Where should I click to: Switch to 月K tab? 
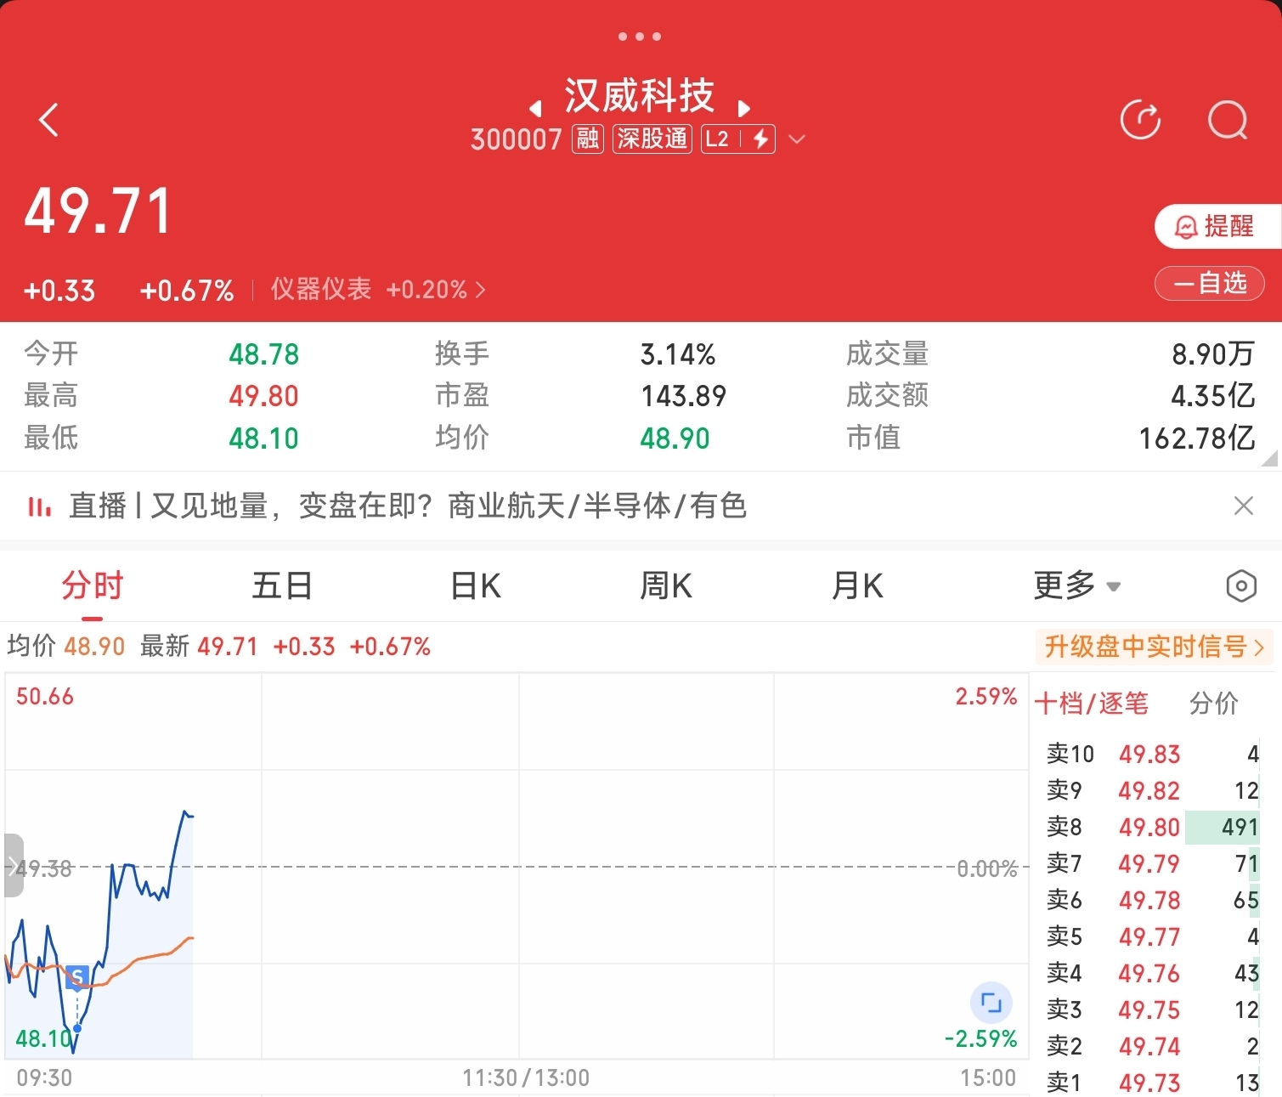click(857, 585)
